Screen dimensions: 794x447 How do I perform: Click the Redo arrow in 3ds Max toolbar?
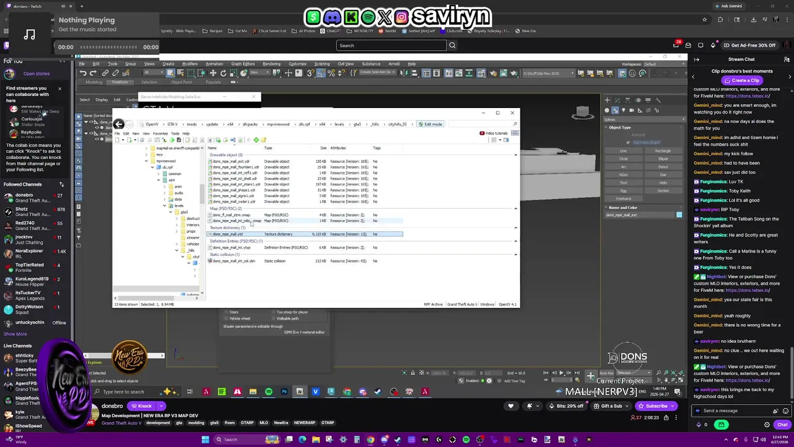pos(94,73)
